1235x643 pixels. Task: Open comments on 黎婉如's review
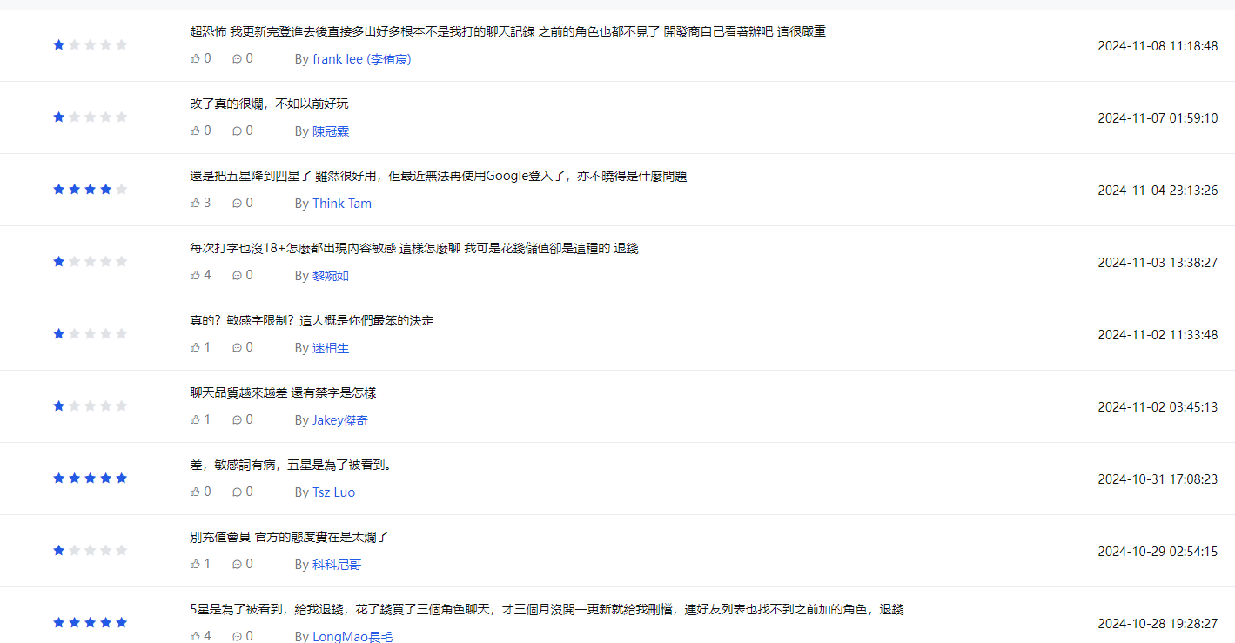(237, 275)
